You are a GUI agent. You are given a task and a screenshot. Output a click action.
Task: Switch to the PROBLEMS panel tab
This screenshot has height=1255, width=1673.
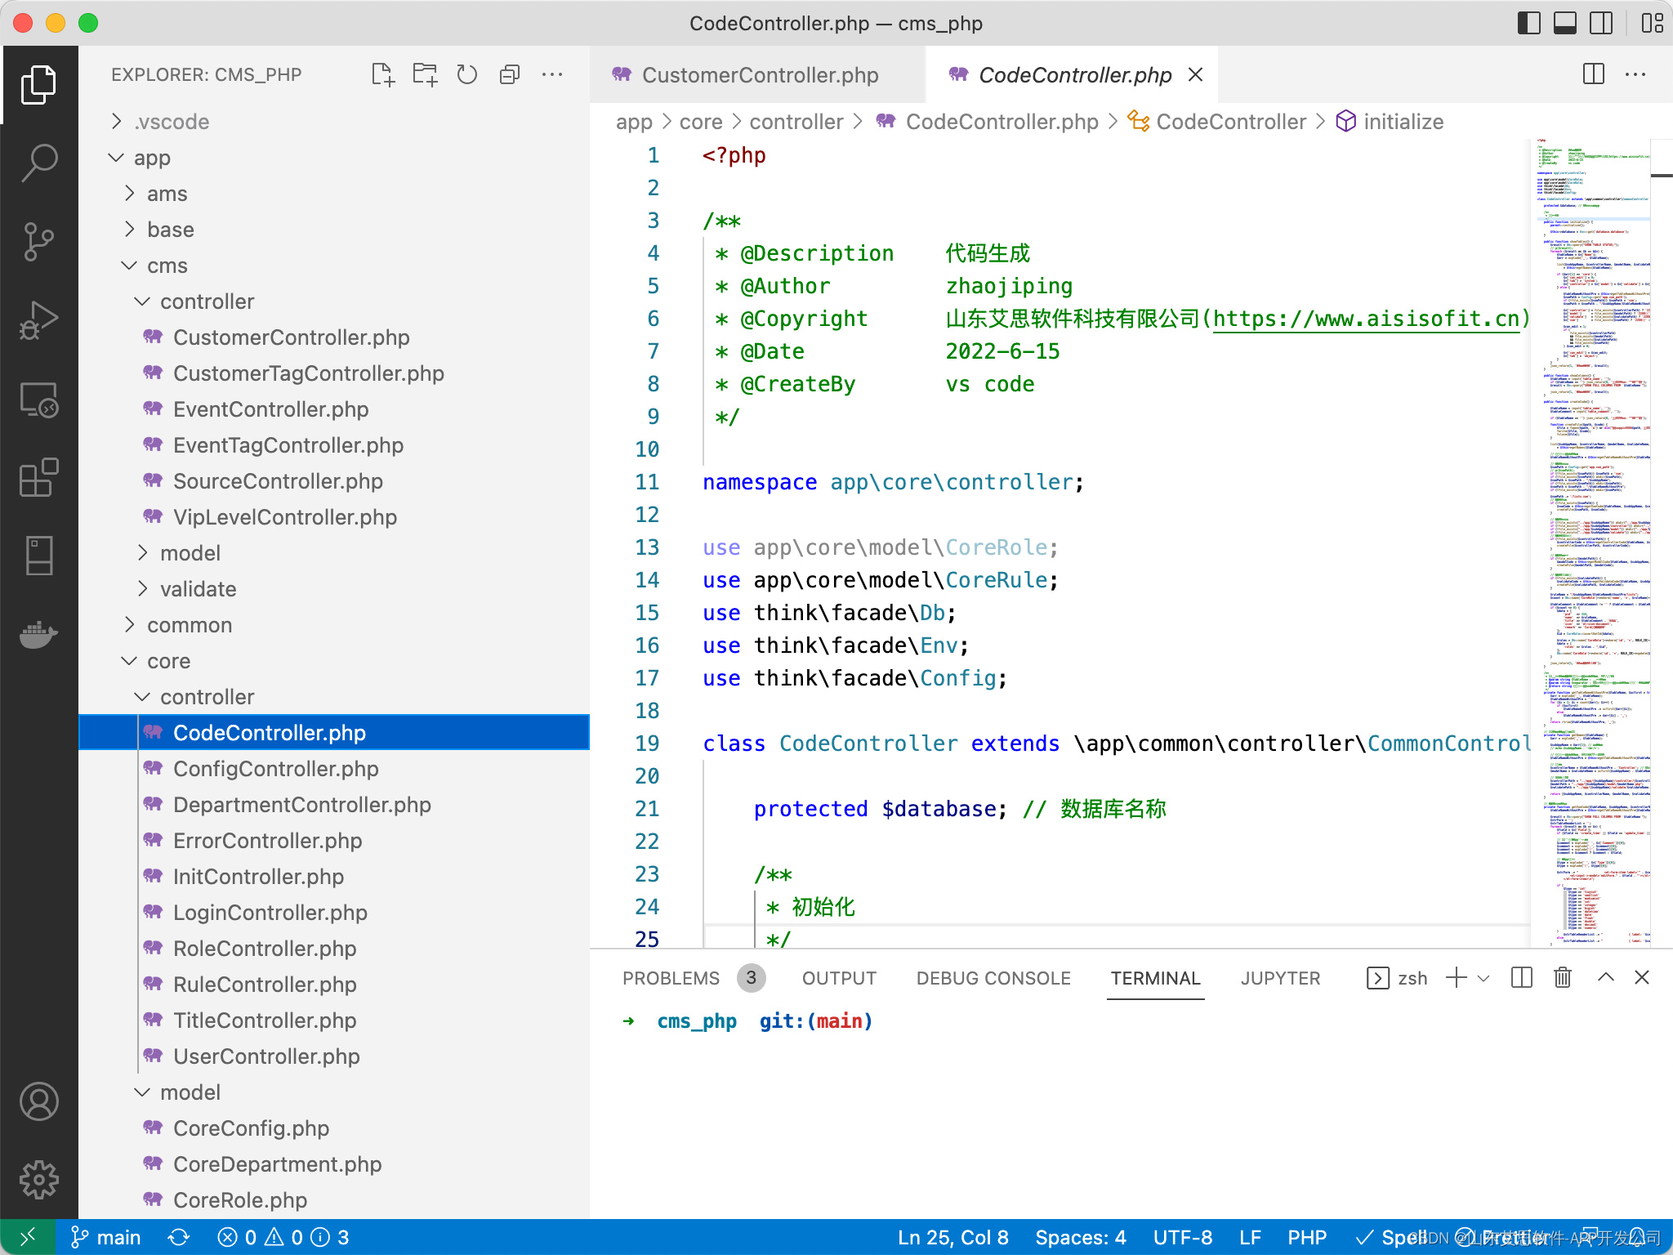coord(671,978)
